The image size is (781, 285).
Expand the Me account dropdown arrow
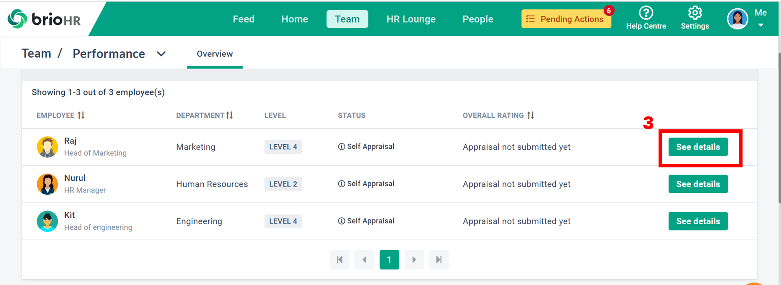point(761,25)
